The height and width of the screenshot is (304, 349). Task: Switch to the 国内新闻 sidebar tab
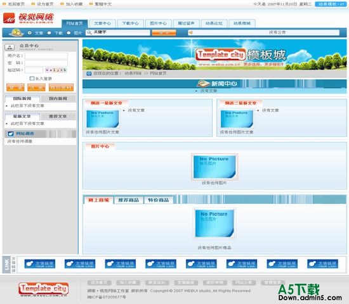[x=58, y=98]
